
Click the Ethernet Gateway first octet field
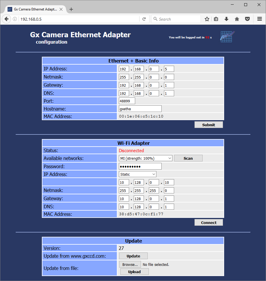(124, 85)
